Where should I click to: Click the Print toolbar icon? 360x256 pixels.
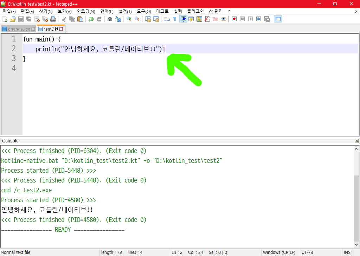[x=53, y=19]
